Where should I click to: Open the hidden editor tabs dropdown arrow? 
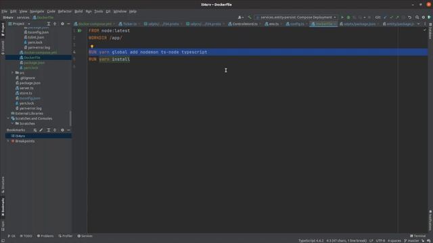pos(418,24)
